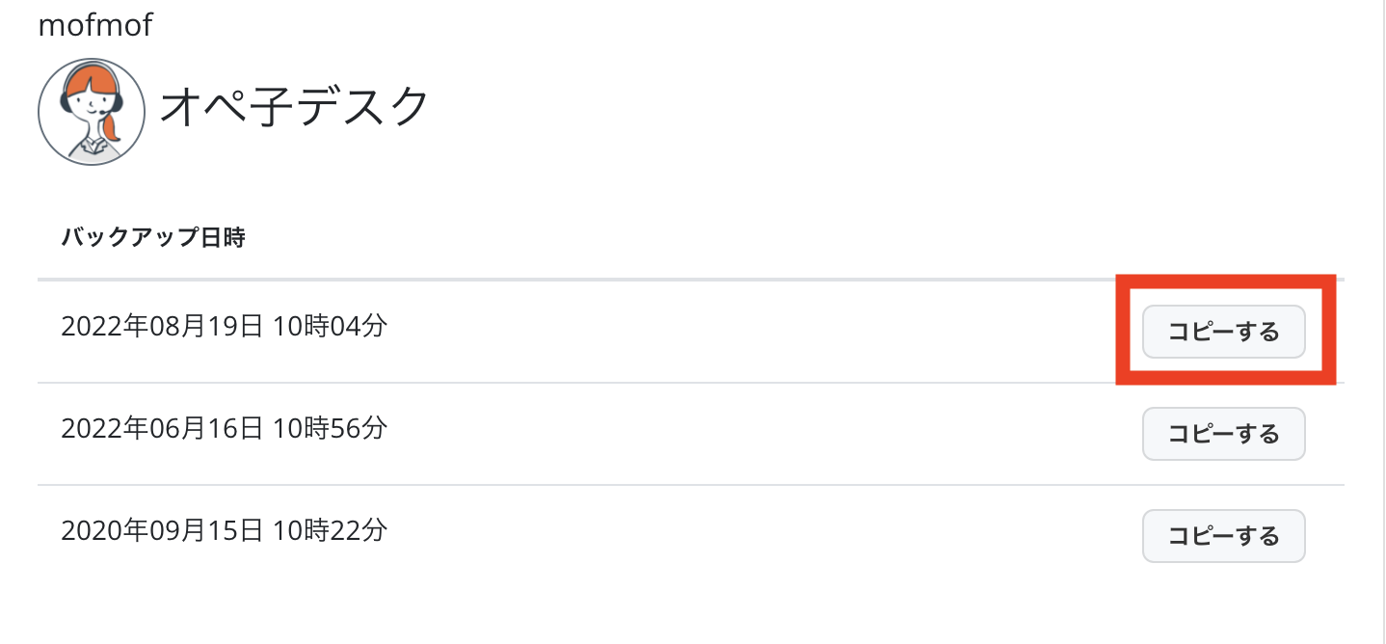Click the 10時56分 time text
This screenshot has width=1386, height=644.
pos(330,428)
